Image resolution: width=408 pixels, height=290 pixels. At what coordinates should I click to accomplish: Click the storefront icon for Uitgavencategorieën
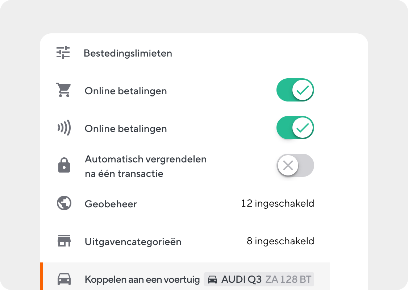click(64, 241)
